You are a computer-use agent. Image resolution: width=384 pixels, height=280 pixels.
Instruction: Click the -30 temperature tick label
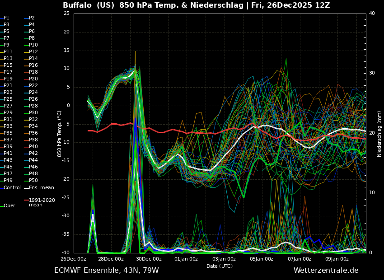(x=66, y=216)
